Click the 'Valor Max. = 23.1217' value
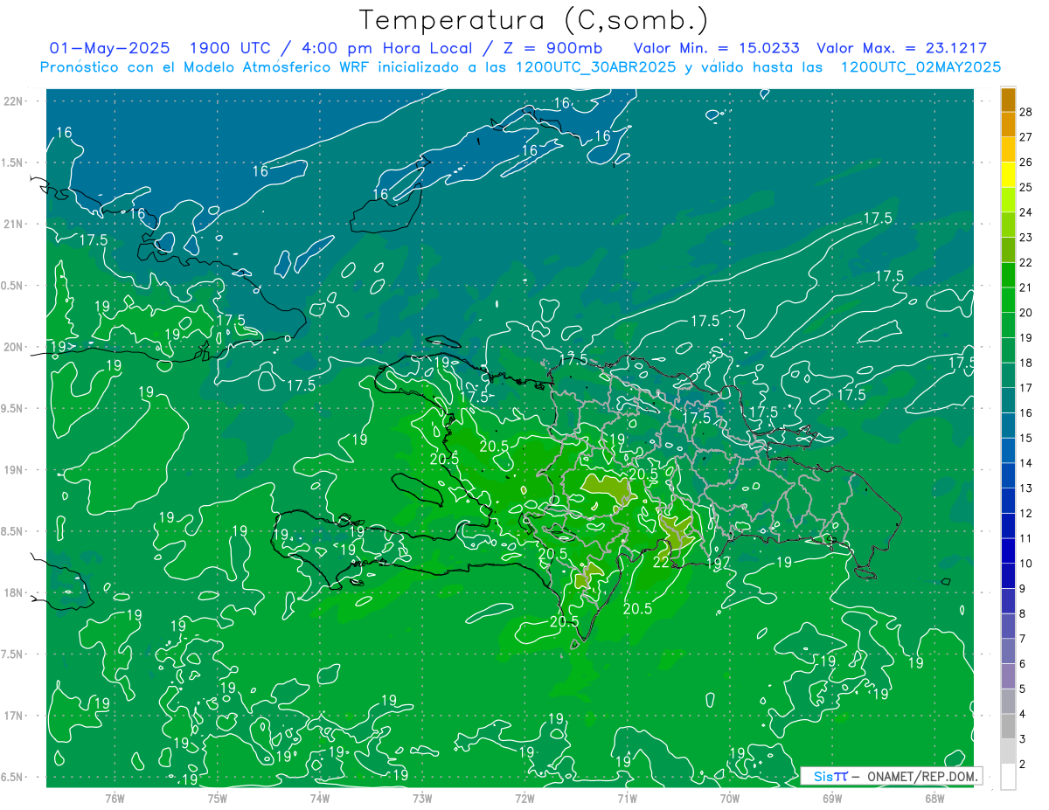 point(901,48)
